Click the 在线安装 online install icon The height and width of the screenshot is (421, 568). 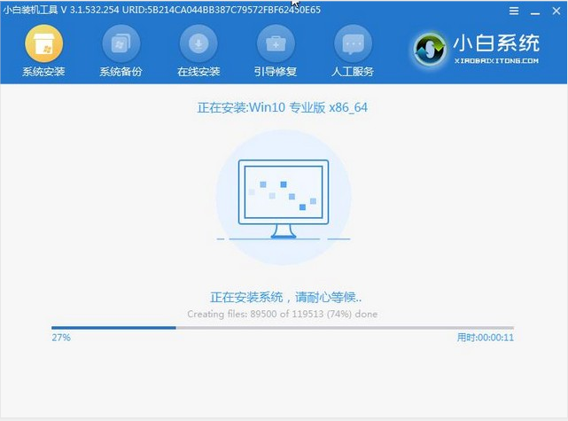click(x=198, y=43)
